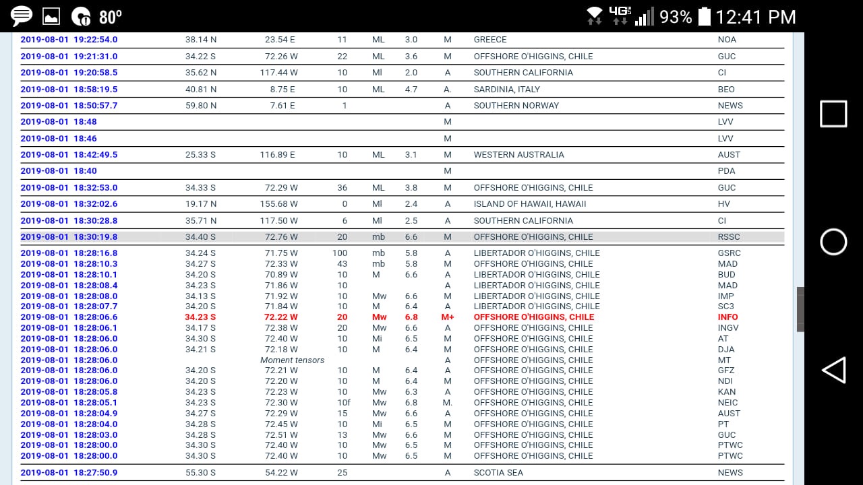Image resolution: width=863 pixels, height=485 pixels.
Task: Tap the 12:41 PM clock
Action: pyautogui.click(x=756, y=16)
